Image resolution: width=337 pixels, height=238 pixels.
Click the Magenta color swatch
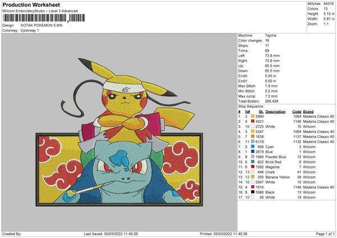point(253,167)
